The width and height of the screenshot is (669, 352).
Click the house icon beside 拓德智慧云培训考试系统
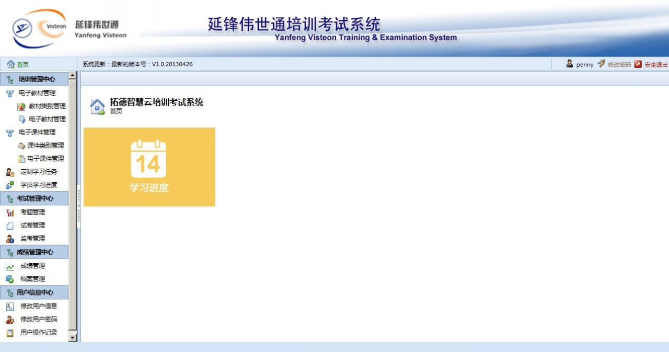(x=97, y=107)
